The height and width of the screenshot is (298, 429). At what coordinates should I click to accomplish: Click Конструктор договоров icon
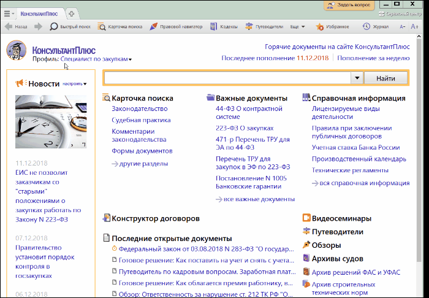pos(106,218)
